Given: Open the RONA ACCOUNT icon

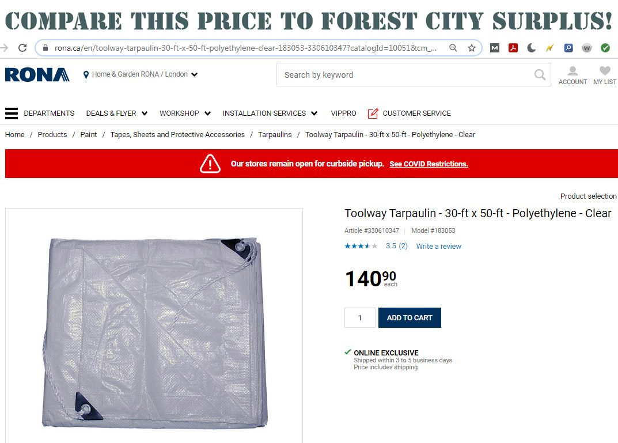Looking at the screenshot, I should point(572,71).
